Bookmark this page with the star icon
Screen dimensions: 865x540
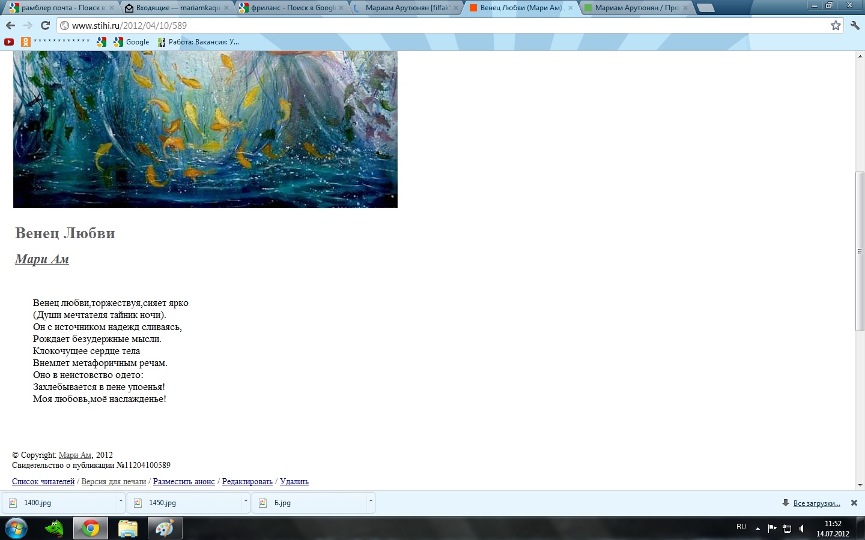[836, 25]
